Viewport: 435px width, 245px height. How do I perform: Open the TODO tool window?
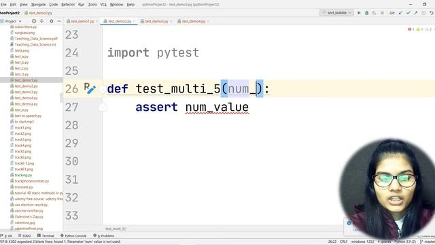[x=25, y=235]
